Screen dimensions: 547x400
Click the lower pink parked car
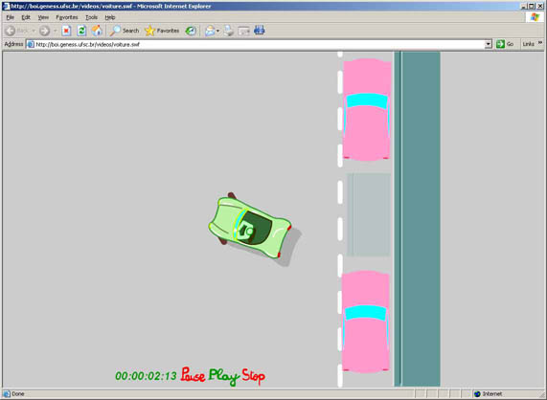click(x=366, y=322)
